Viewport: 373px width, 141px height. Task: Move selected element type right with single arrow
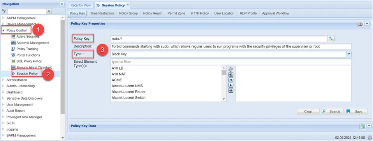[230, 80]
